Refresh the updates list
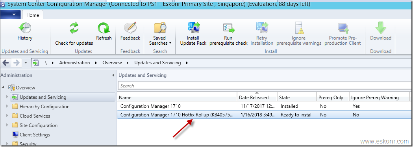This screenshot has width=413, height=147. (104, 32)
